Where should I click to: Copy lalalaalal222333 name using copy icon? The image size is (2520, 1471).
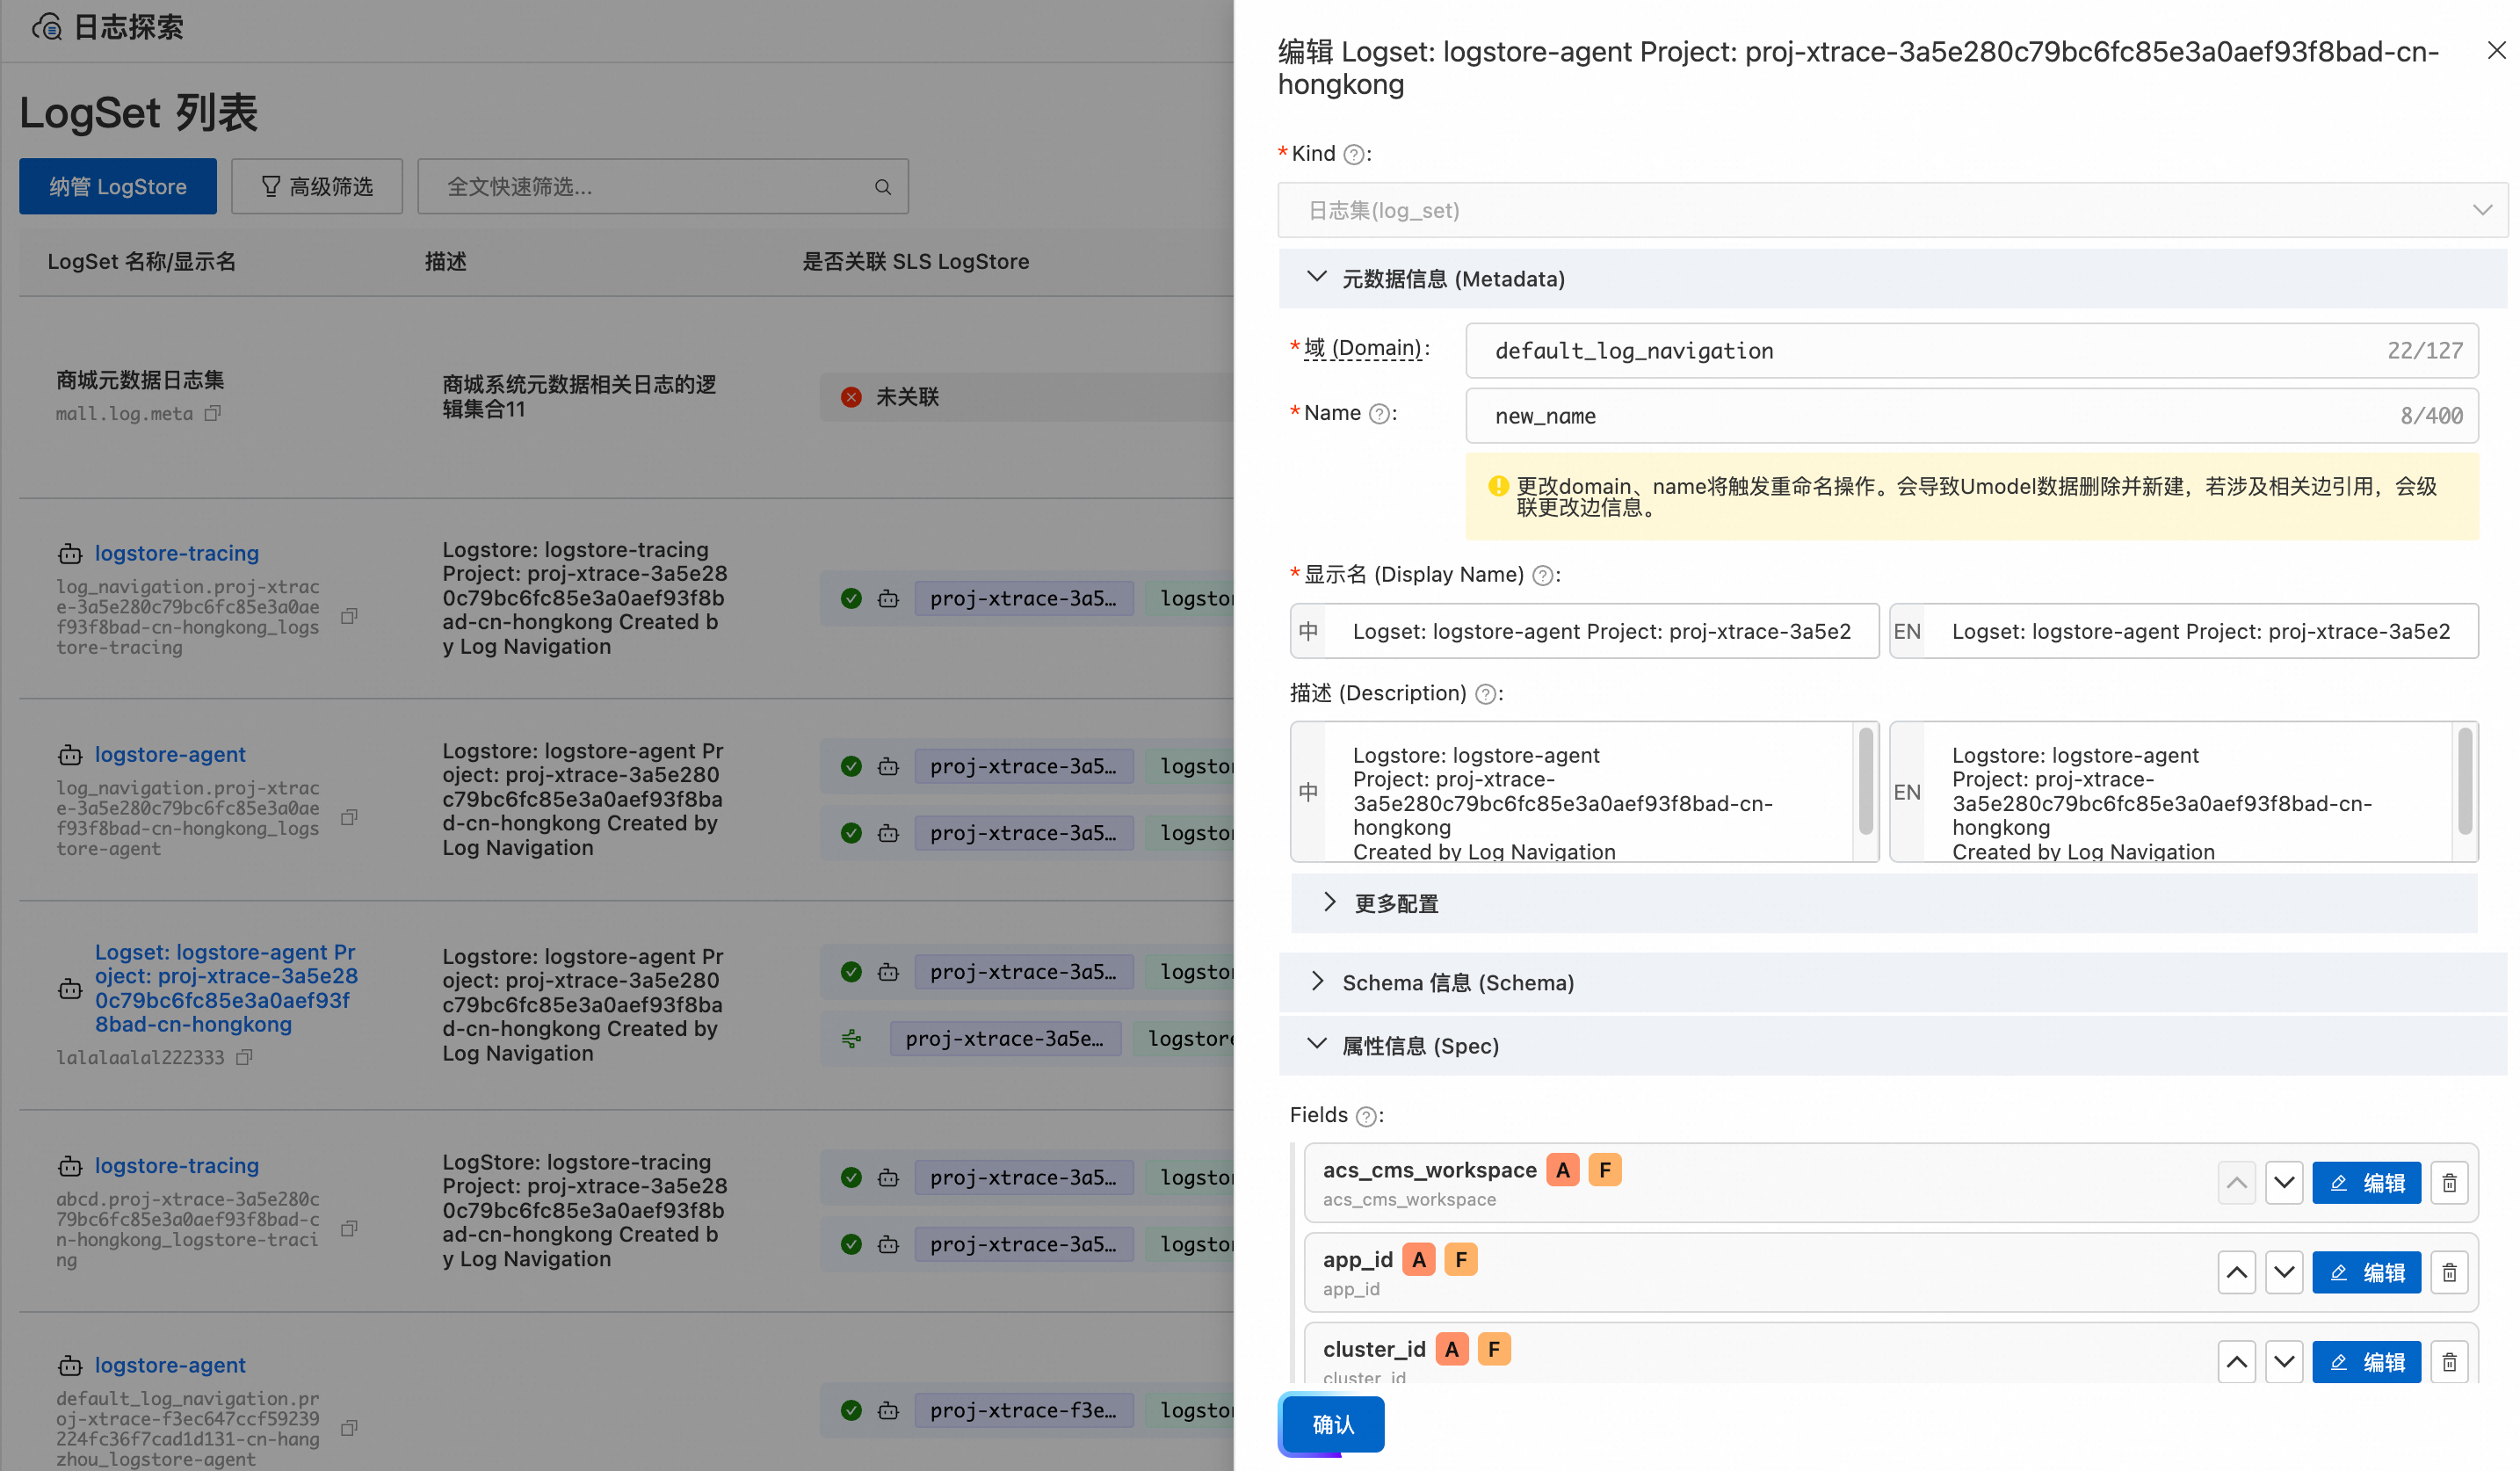(x=244, y=1057)
